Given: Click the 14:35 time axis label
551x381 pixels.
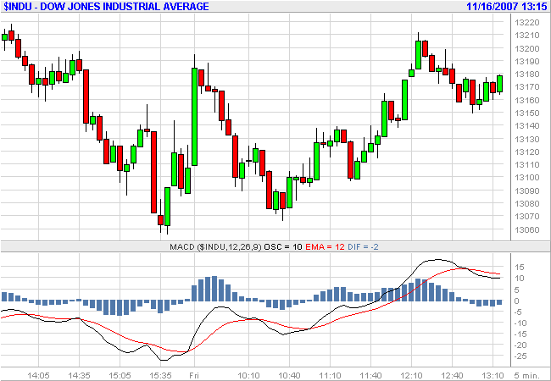Looking at the screenshot, I should point(79,375).
